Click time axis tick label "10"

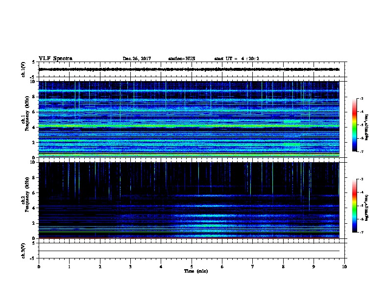(344, 267)
